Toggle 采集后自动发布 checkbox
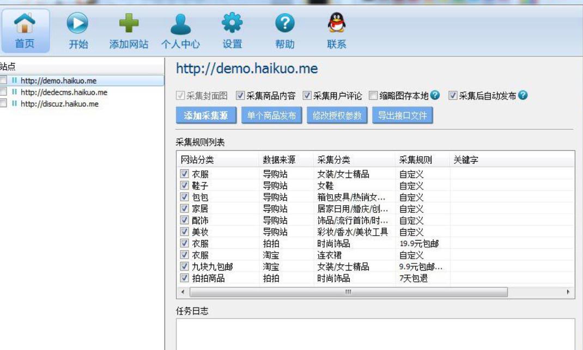 tap(452, 95)
